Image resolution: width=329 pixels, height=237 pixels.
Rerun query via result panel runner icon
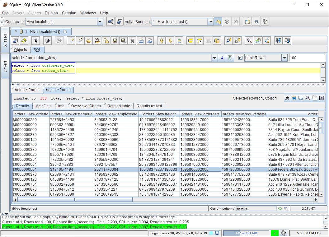tap(287, 98)
